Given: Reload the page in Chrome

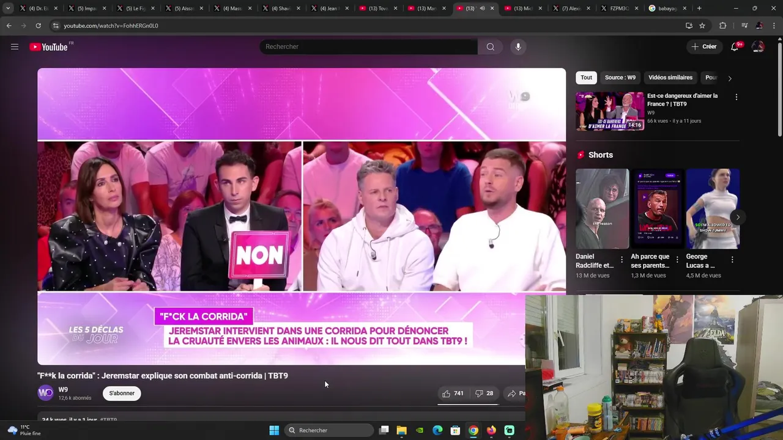Looking at the screenshot, I should (38, 26).
